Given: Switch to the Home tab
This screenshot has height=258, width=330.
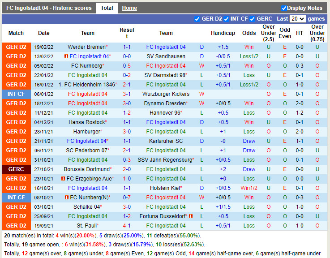Looking at the screenshot, I should [129, 8].
